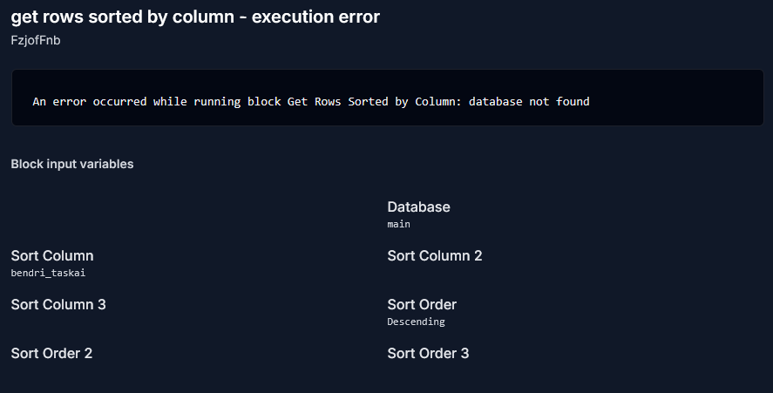Click the 'Block input variables' section heading
This screenshot has width=773, height=393.
pyautogui.click(x=72, y=164)
